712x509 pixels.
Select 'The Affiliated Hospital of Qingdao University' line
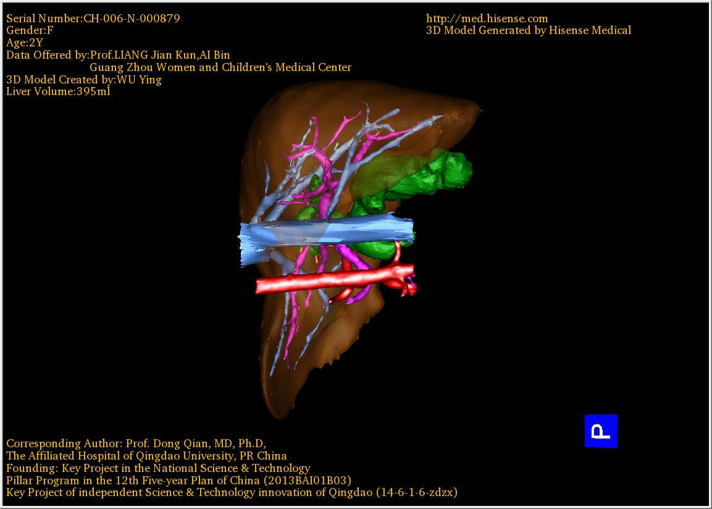pyautogui.click(x=146, y=456)
